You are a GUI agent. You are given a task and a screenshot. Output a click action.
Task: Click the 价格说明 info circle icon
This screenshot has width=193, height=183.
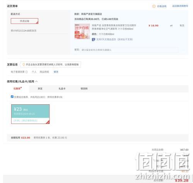tap(154, 6)
